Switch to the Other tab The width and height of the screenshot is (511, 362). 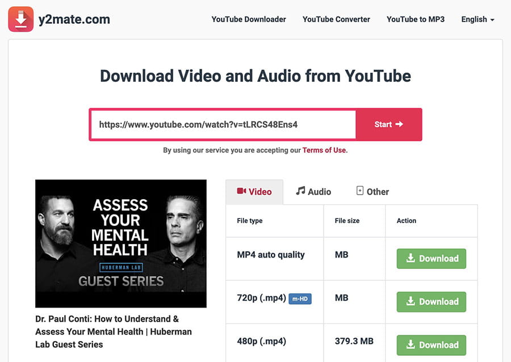[x=372, y=192]
